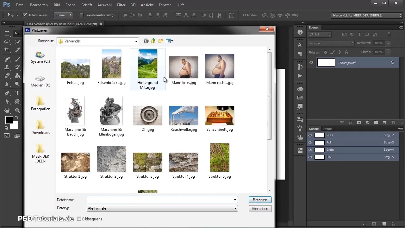Open System (C:) location
Viewport: 405px width, 228px height.
tap(40, 57)
